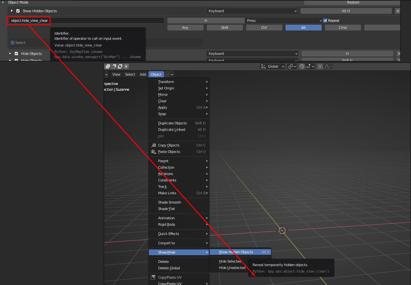Disable the first Hide Objects keymap checkbox
This screenshot has height=285, width=411.
(16, 54)
